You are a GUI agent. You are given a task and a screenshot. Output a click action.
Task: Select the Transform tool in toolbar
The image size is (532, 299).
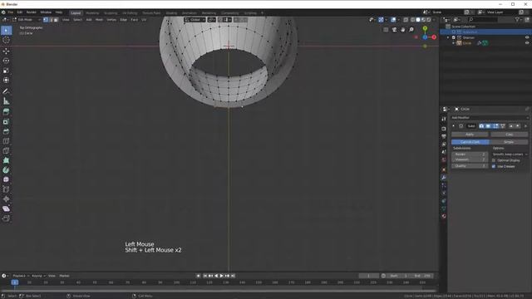6,80
